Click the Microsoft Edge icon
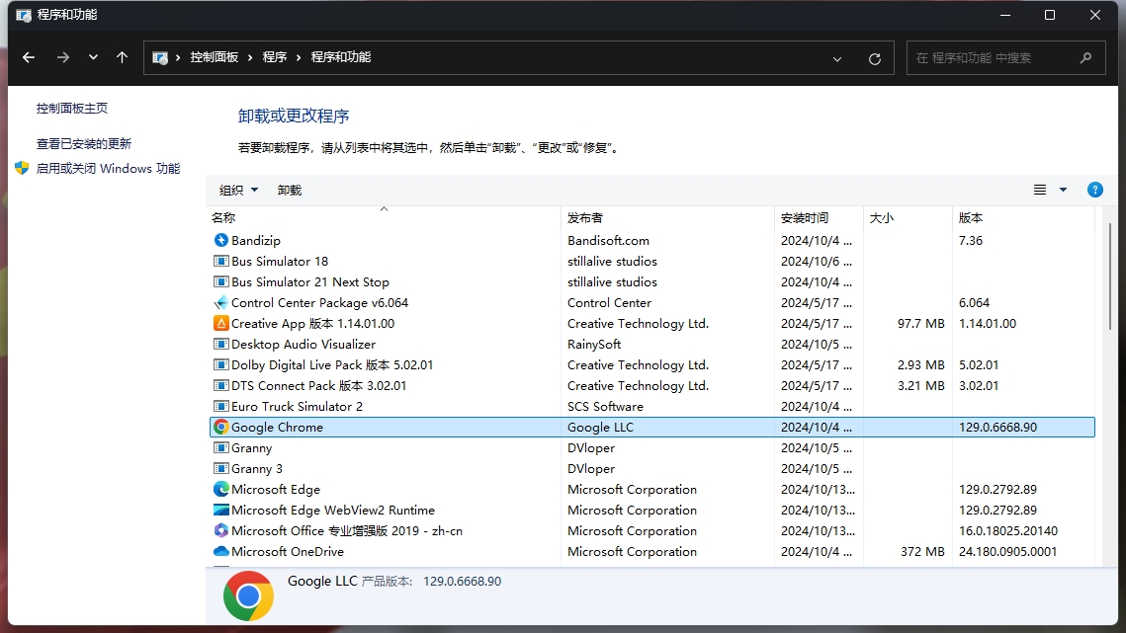The width and height of the screenshot is (1126, 633). (x=219, y=489)
